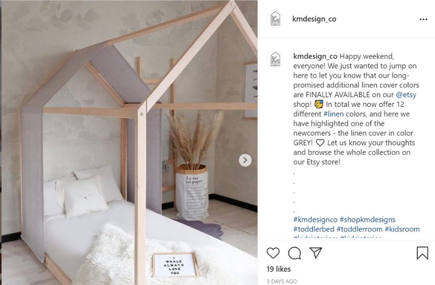
Task: Open the #kidsroom hashtag
Action: click(x=402, y=229)
